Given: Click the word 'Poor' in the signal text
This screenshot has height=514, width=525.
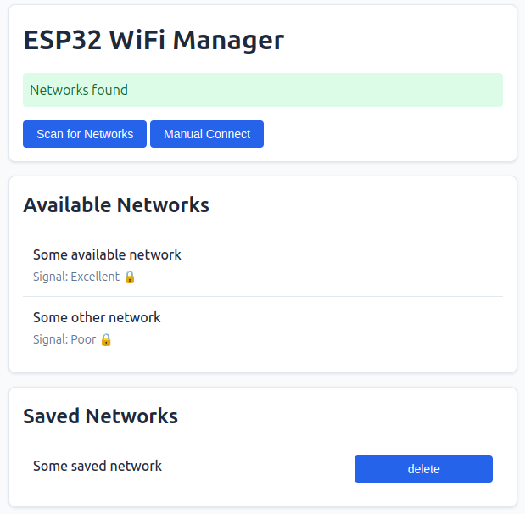Looking at the screenshot, I should click(x=83, y=339).
